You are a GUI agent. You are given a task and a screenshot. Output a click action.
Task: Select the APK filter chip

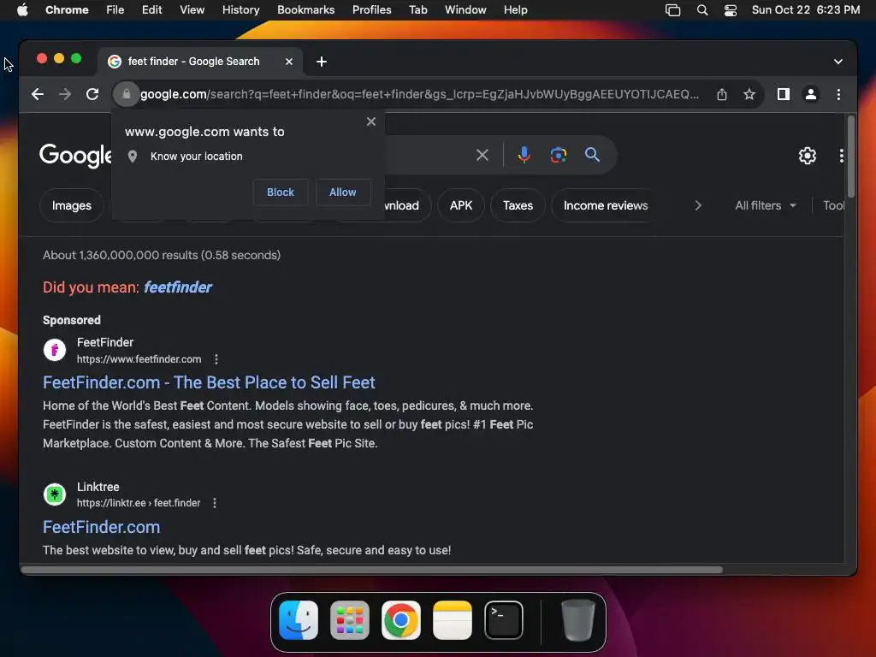[461, 205]
